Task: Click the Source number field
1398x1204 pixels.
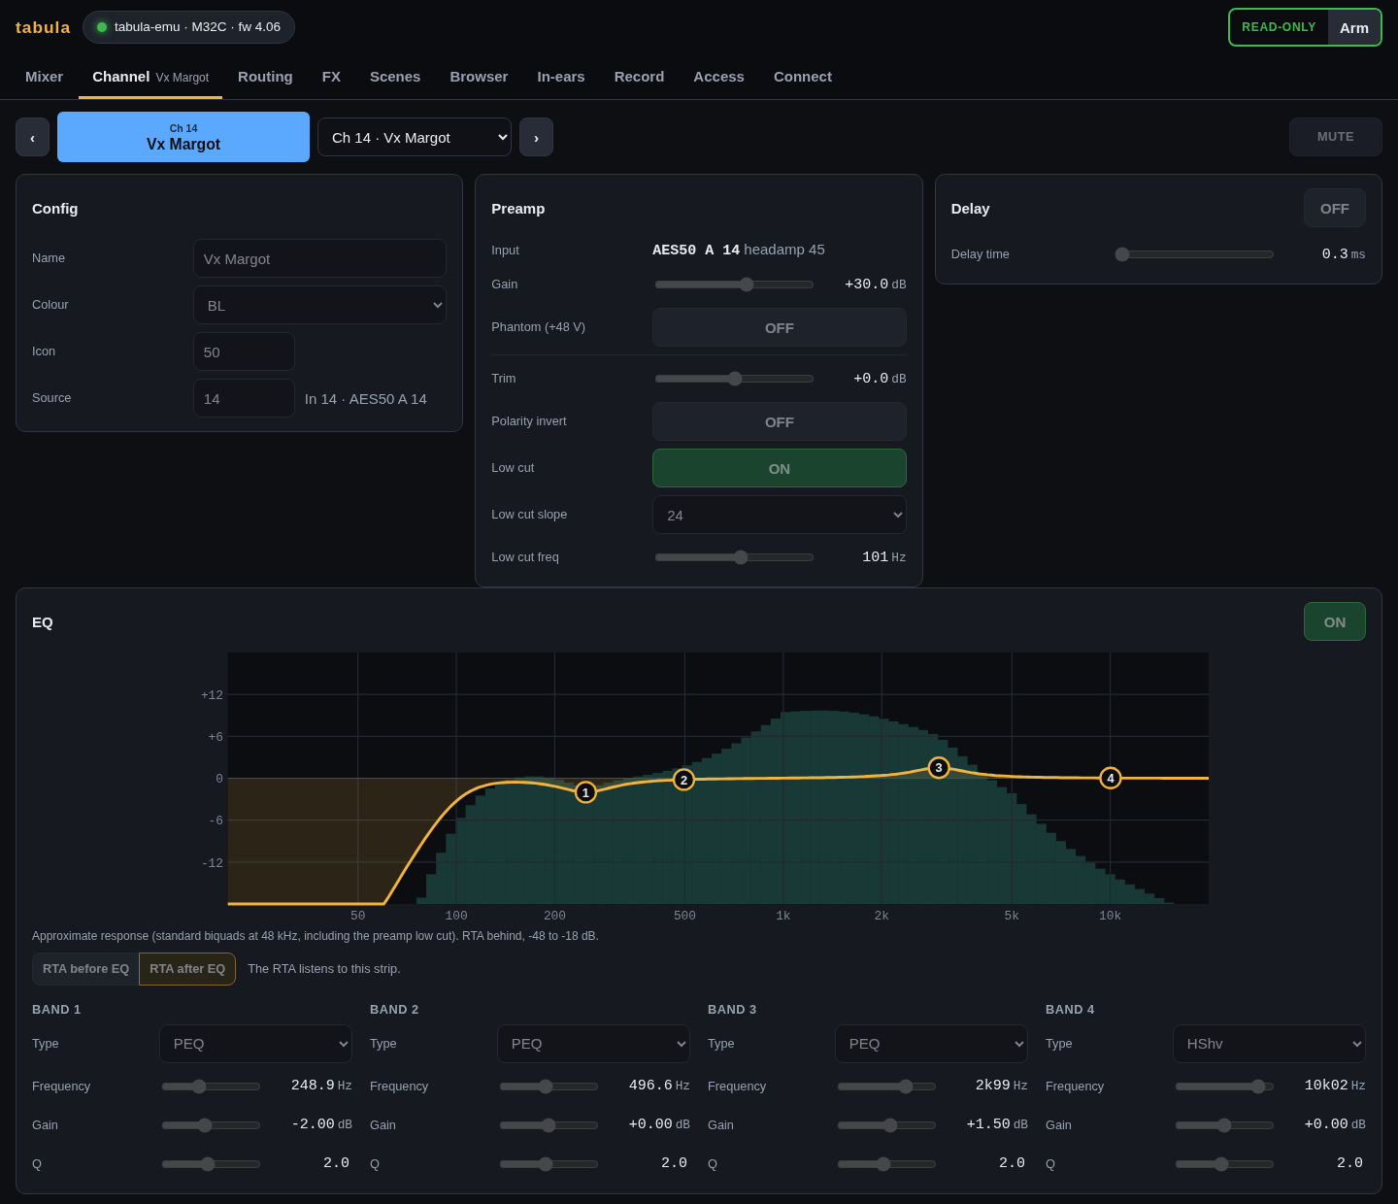Action: point(244,398)
